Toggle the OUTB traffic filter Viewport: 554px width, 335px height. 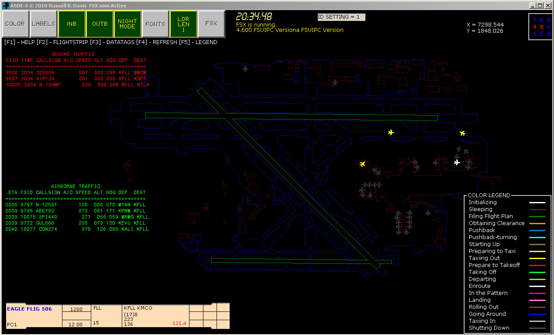[x=100, y=24]
